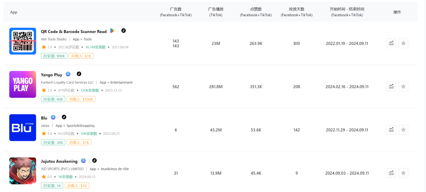Click App Store icon next to Yango Play
Viewport: 426px width, 192px height.
[x=68, y=74]
